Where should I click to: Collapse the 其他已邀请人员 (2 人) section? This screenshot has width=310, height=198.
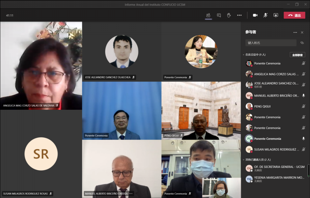point(243,160)
